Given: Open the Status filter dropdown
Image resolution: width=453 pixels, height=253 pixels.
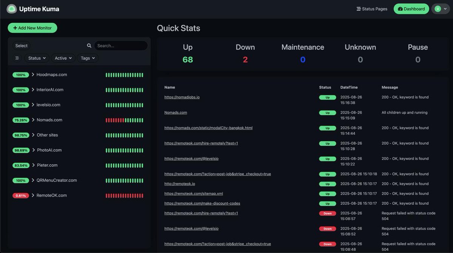Looking at the screenshot, I should pos(37,58).
